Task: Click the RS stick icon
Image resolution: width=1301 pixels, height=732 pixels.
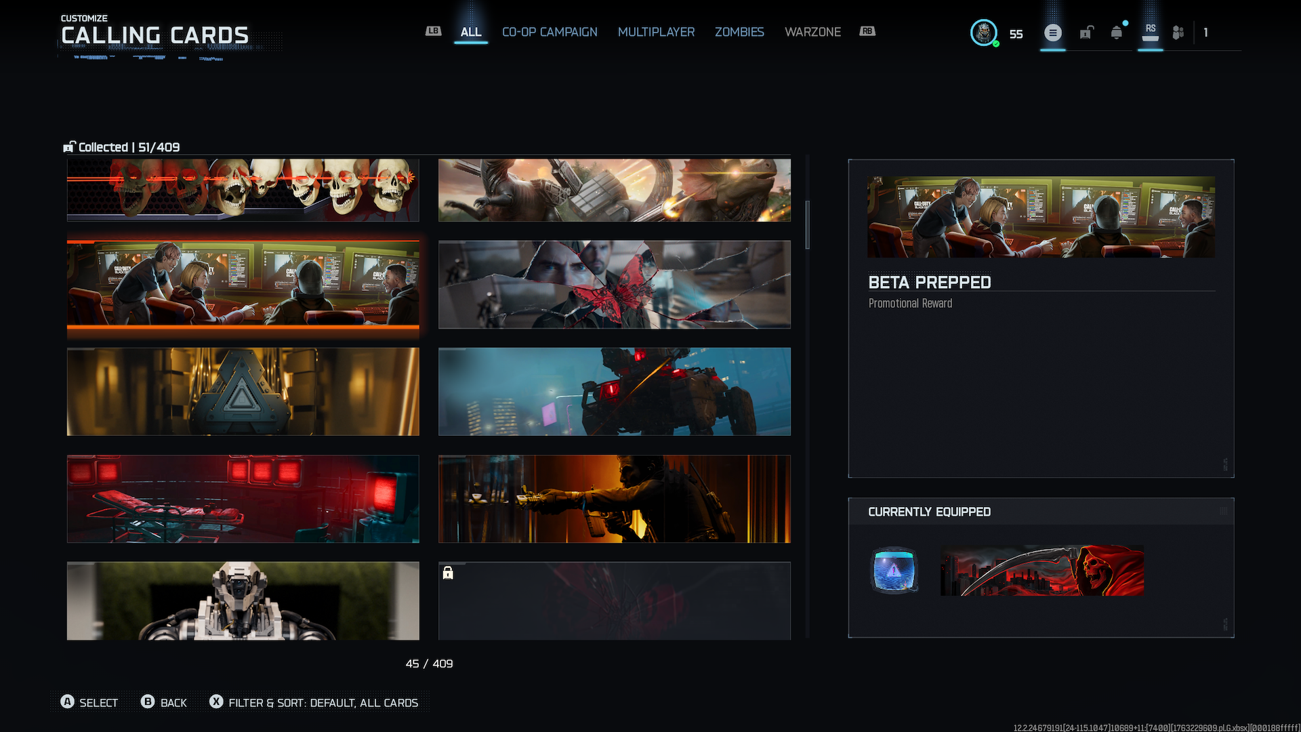Action: 1151,32
